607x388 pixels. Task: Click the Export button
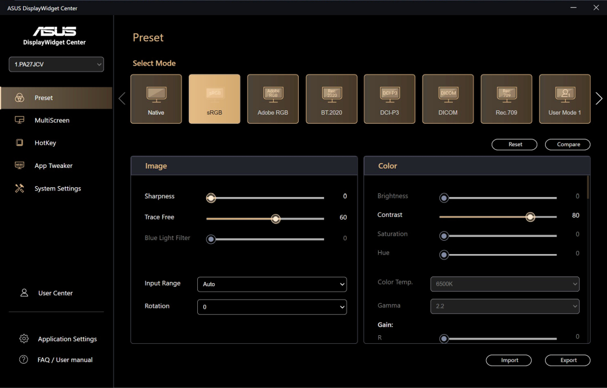[568, 360]
